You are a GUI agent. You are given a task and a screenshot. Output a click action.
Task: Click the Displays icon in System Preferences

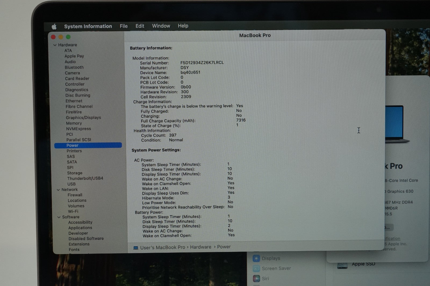click(256, 258)
